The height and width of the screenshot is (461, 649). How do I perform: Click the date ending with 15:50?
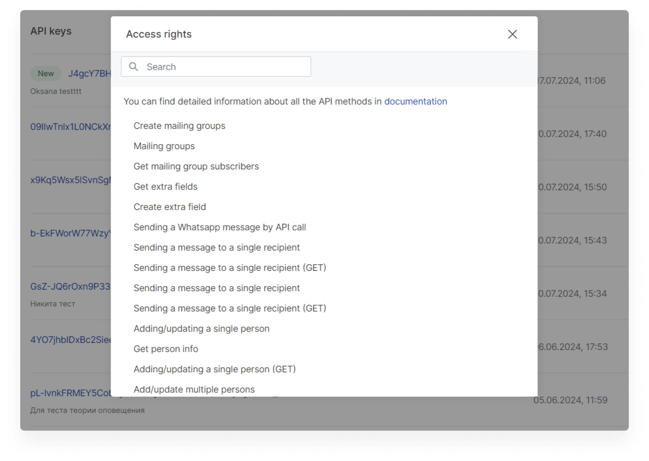click(x=572, y=187)
